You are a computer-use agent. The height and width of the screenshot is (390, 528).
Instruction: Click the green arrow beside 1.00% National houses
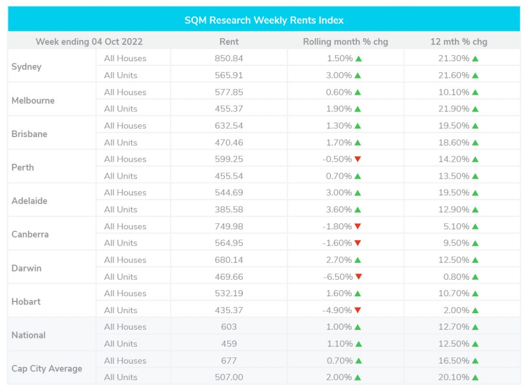(358, 327)
